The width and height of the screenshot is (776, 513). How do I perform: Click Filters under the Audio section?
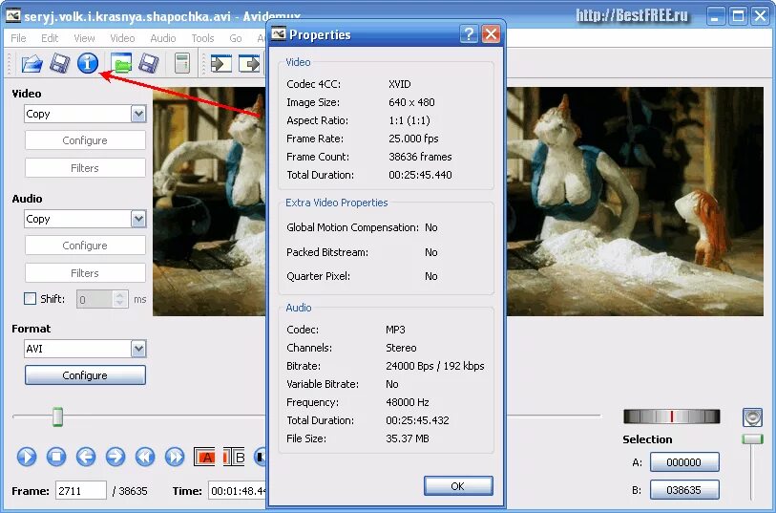pos(85,273)
